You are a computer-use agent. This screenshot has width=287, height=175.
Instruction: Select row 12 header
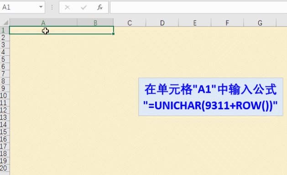point(5,110)
